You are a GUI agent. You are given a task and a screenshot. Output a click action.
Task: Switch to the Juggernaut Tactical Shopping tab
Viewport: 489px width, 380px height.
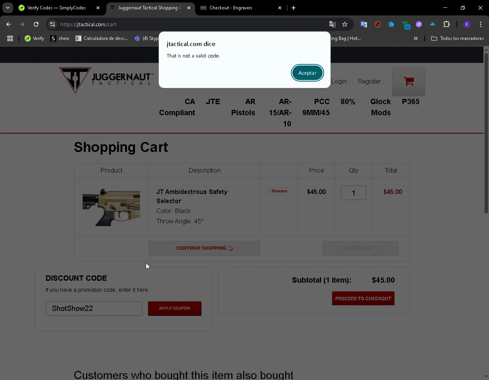click(x=150, y=8)
